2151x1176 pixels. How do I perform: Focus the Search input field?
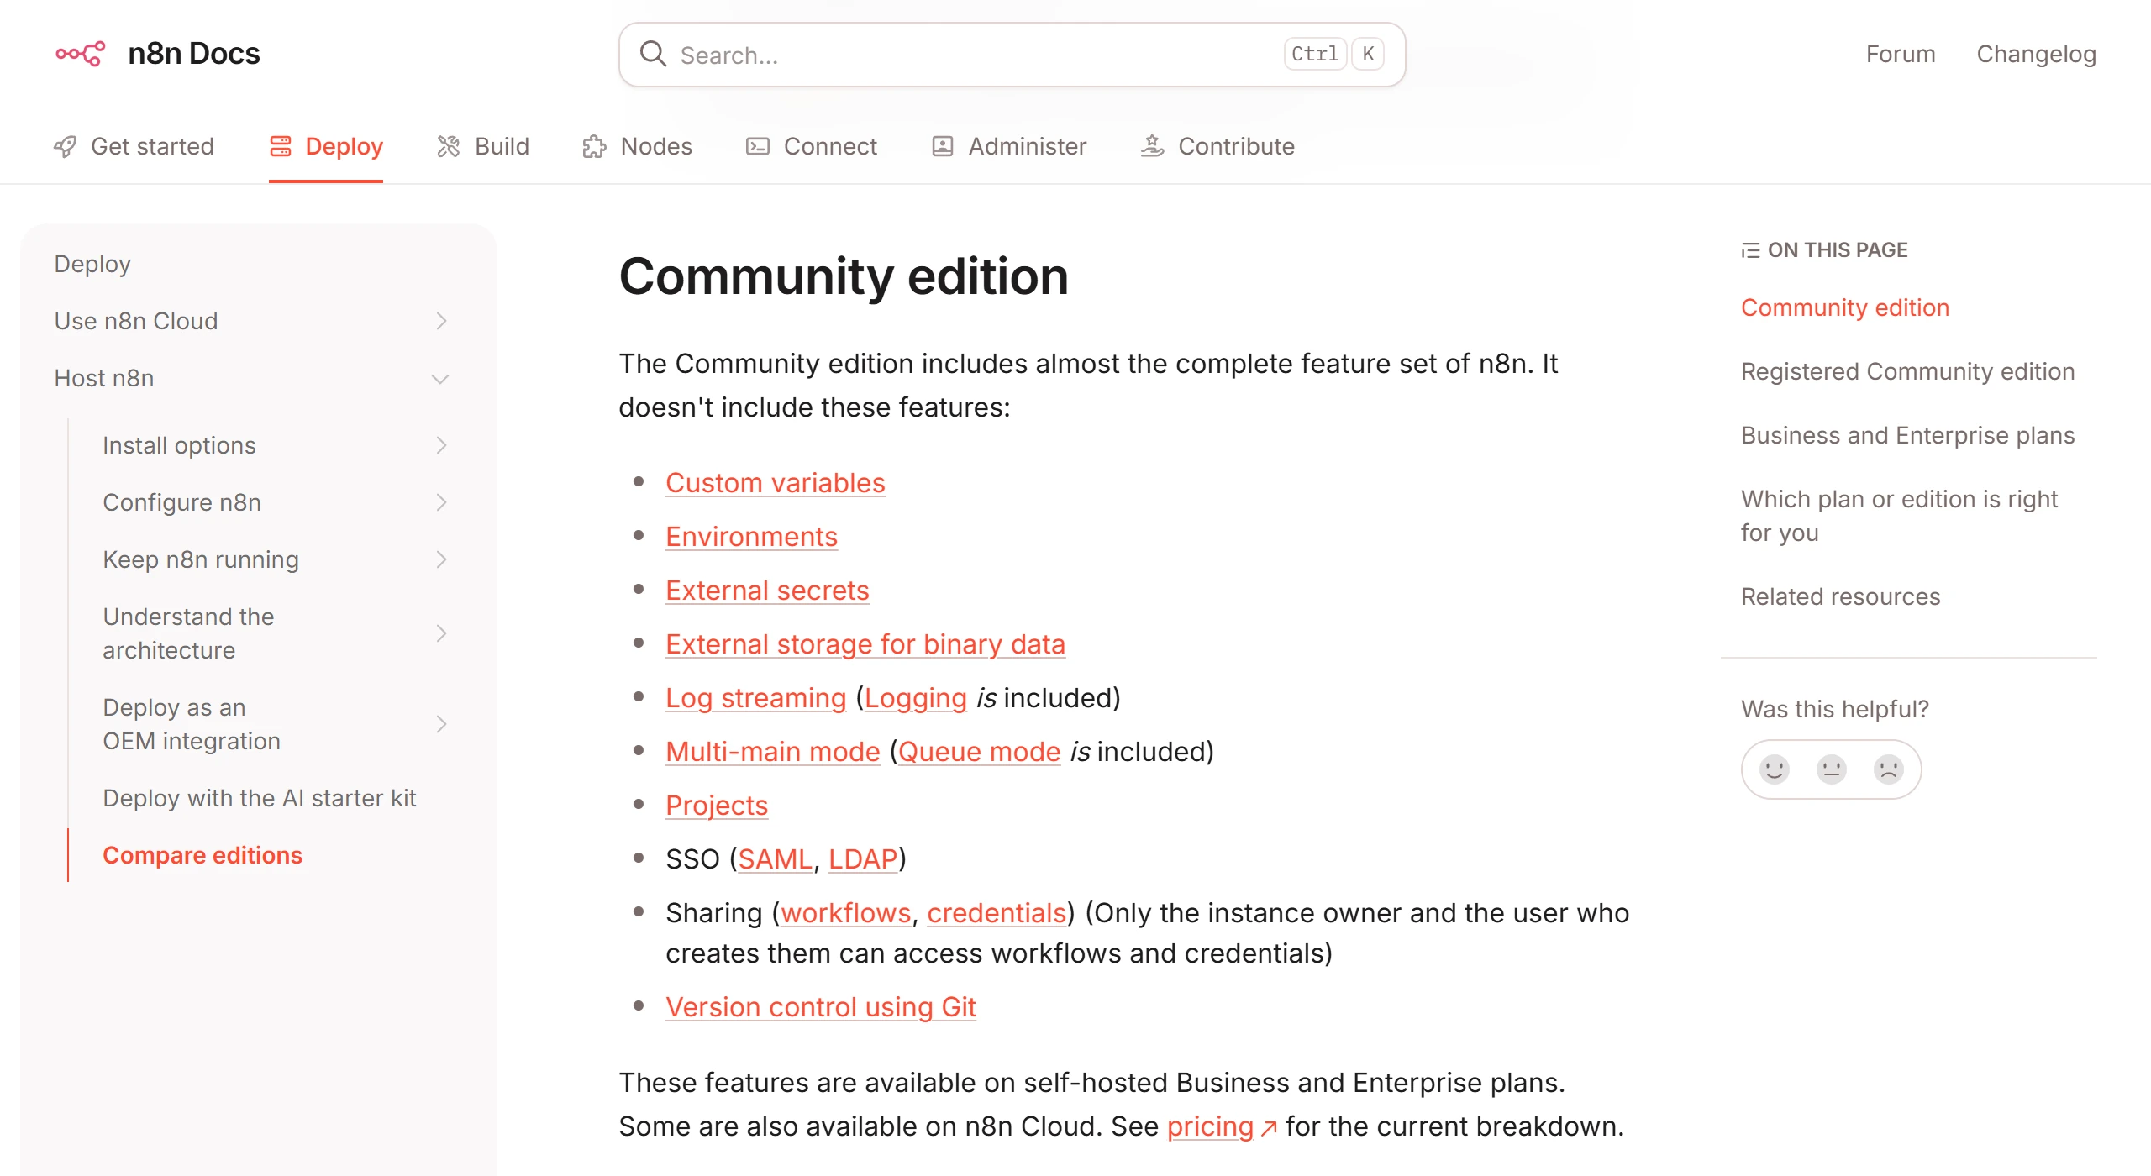click(1012, 55)
